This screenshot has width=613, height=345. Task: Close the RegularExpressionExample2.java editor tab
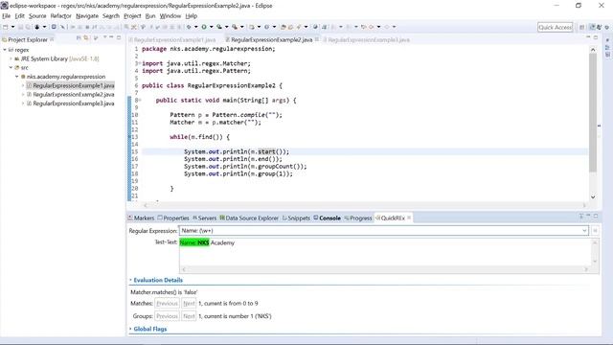(x=317, y=39)
